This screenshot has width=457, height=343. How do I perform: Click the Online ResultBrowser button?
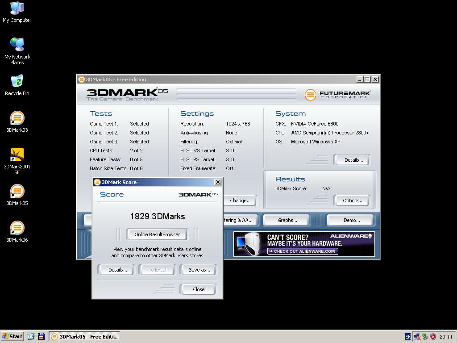[x=157, y=234]
